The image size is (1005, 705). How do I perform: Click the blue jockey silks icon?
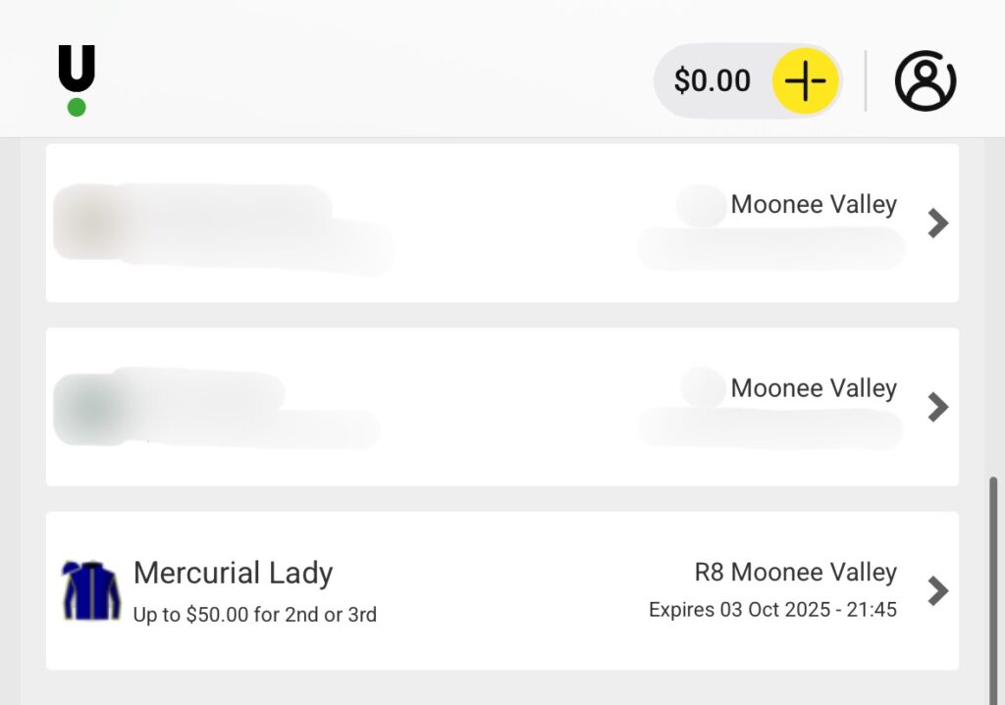tap(90, 590)
